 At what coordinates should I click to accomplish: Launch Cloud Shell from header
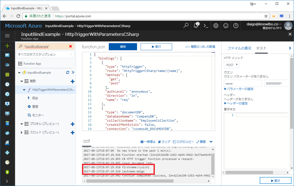tap(206, 26)
